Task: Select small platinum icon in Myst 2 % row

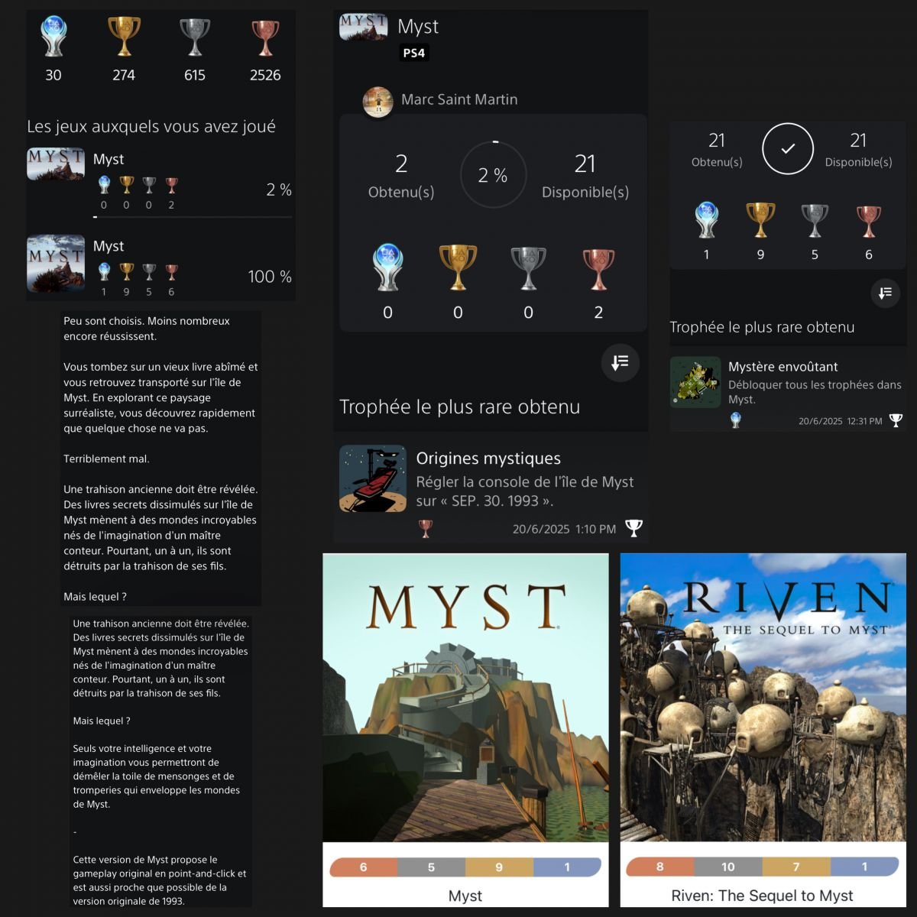Action: 104,185
